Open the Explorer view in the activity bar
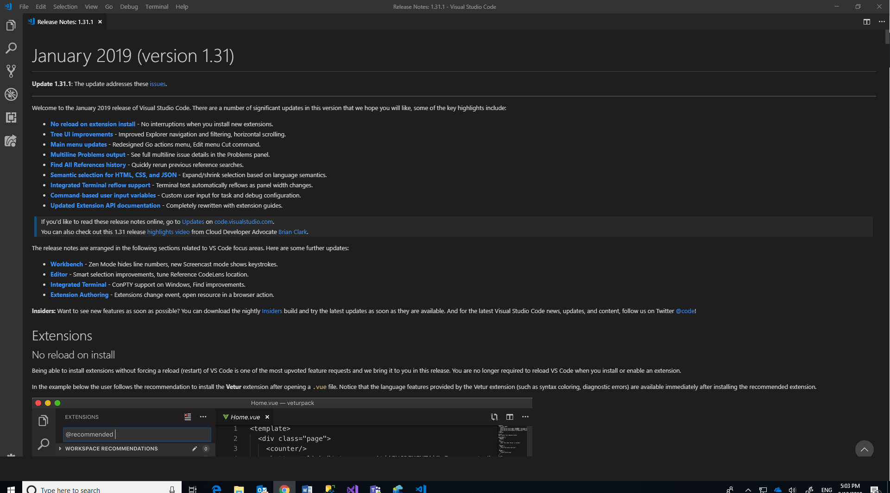Screen dimensions: 890x493 pos(11,25)
